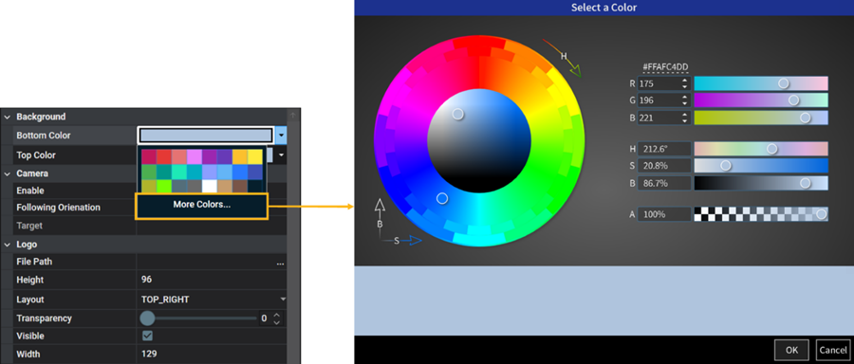The height and width of the screenshot is (364, 854).
Task: Click the green channel slider handle
Action: [x=793, y=100]
